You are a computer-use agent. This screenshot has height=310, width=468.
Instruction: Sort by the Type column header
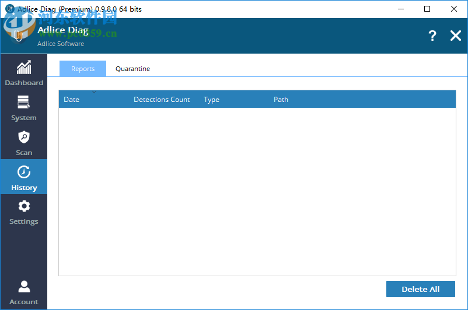tap(234, 99)
